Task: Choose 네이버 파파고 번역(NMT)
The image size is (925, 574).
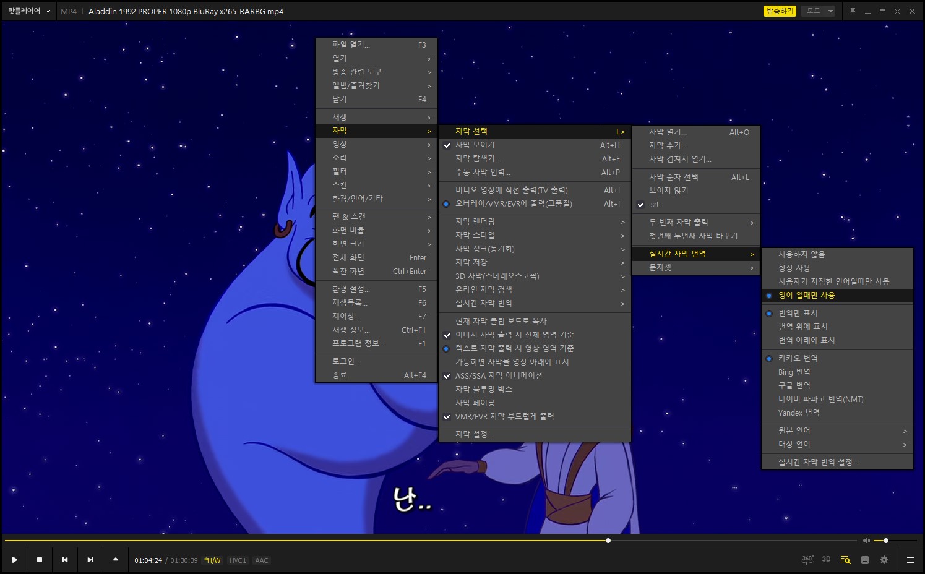Action: [838, 399]
